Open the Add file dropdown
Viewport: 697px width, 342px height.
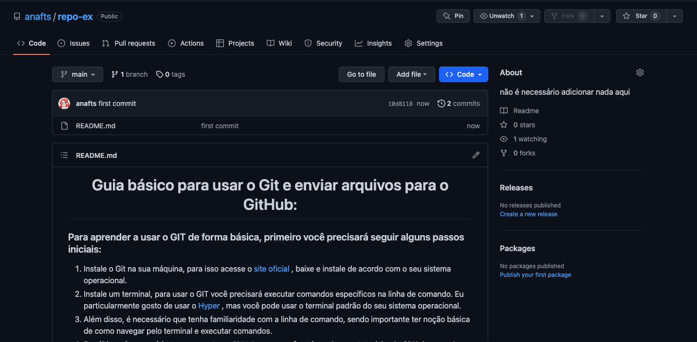[411, 74]
